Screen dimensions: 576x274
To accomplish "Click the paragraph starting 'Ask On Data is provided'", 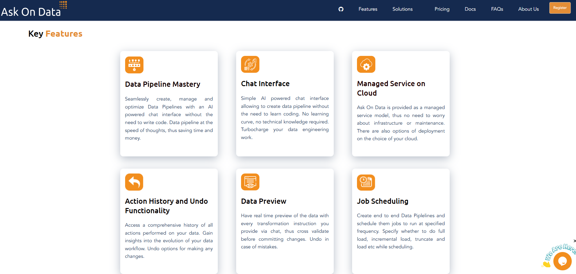I will tap(401, 123).
